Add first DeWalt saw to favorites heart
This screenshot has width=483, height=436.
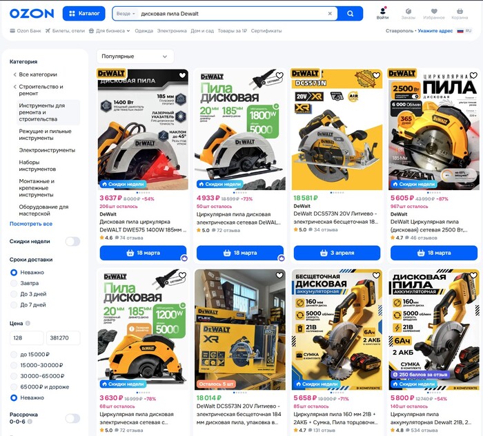(x=182, y=76)
